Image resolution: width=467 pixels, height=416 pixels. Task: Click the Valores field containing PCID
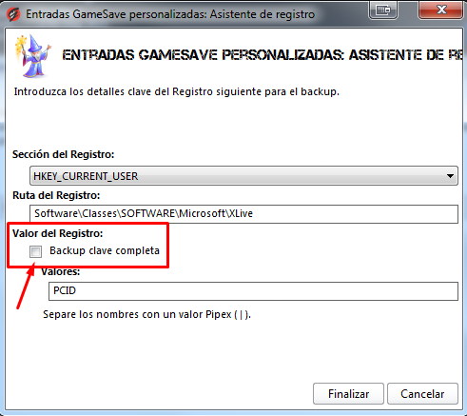pyautogui.click(x=253, y=291)
